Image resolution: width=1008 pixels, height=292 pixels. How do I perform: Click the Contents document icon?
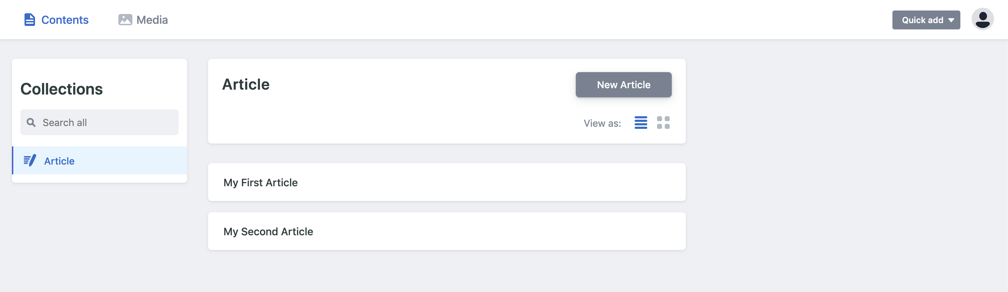coord(29,19)
